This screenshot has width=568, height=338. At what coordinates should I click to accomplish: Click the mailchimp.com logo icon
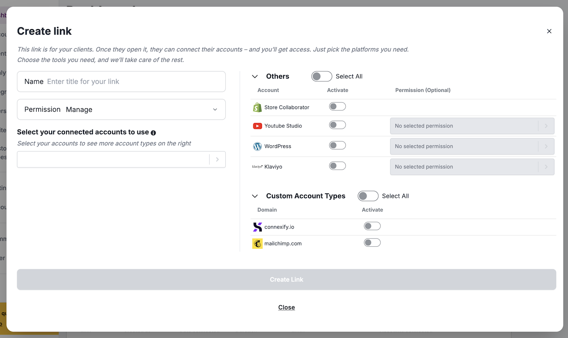(x=257, y=244)
